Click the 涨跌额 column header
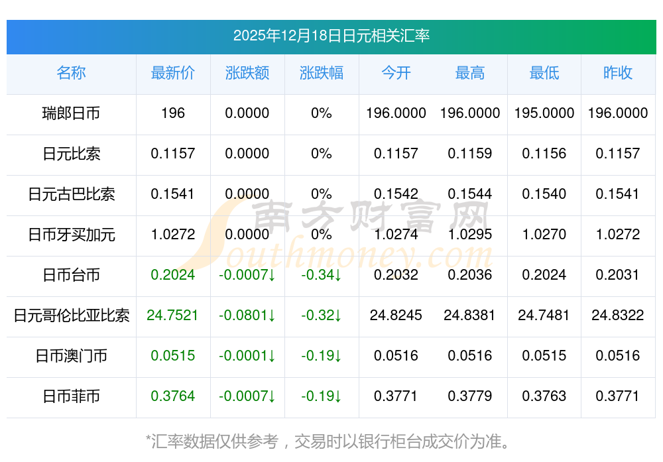Viewport: 663px width, 462px height. tap(247, 73)
